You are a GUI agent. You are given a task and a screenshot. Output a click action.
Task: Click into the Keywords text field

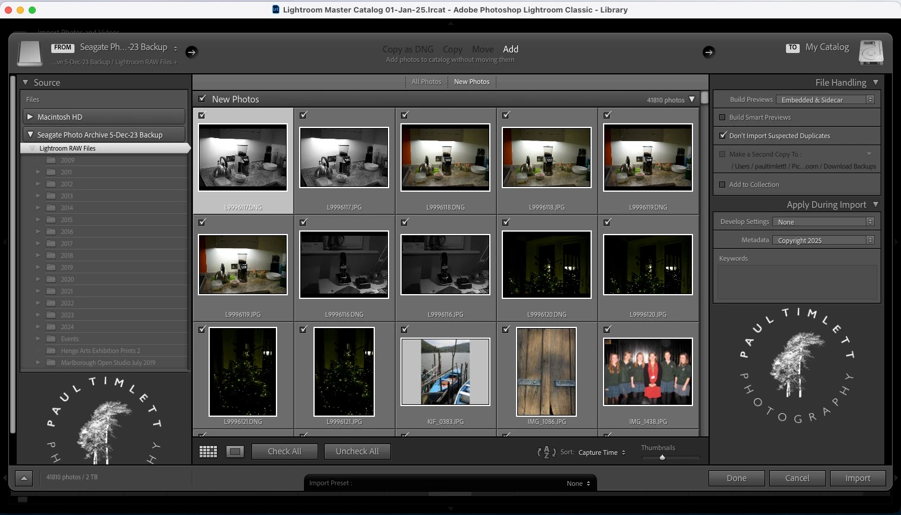click(x=797, y=282)
